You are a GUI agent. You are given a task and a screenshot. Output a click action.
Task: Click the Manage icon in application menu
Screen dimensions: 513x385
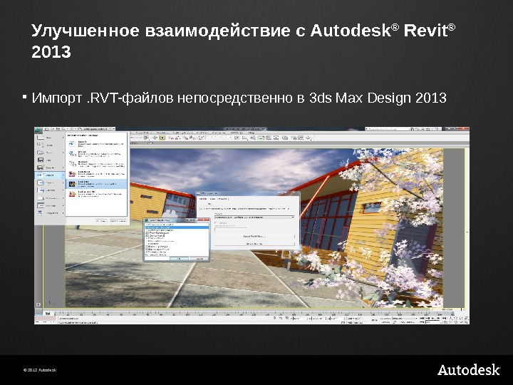(41, 205)
